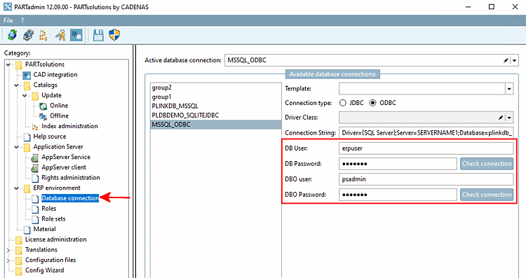Click Check connection beside DBO Password

[x=487, y=195]
